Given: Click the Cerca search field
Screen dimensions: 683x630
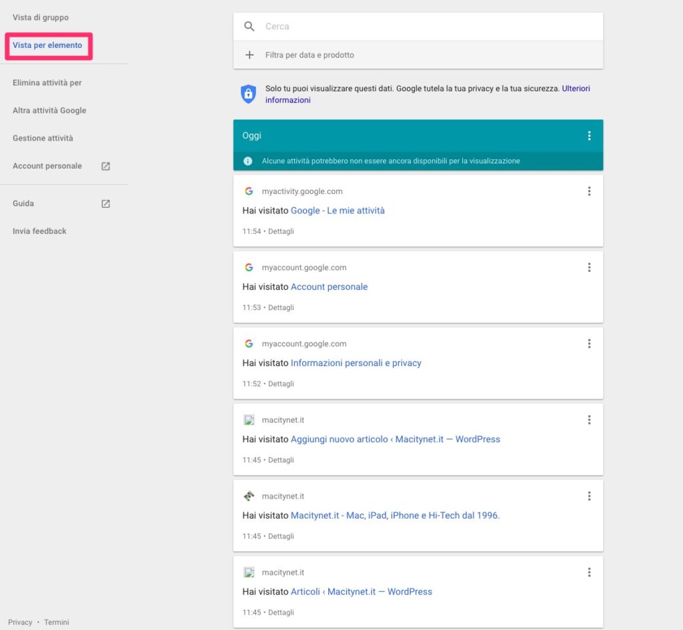Looking at the screenshot, I should pos(427,27).
